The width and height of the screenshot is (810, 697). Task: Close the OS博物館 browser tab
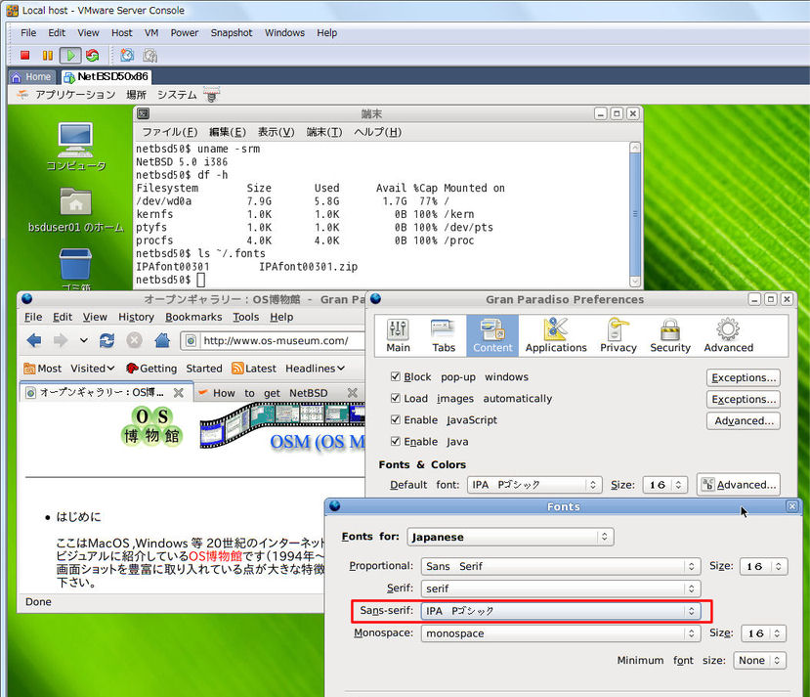(x=178, y=393)
